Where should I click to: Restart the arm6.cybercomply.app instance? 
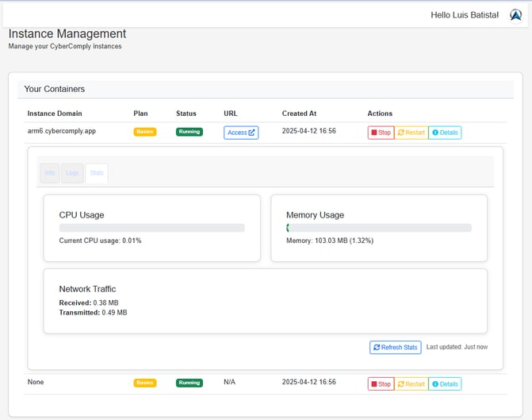click(411, 133)
